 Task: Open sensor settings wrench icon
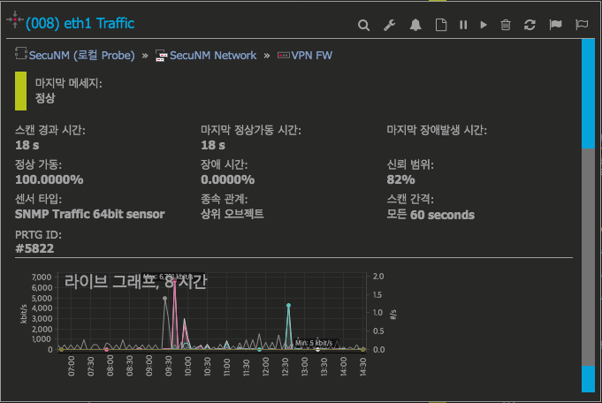(x=389, y=26)
